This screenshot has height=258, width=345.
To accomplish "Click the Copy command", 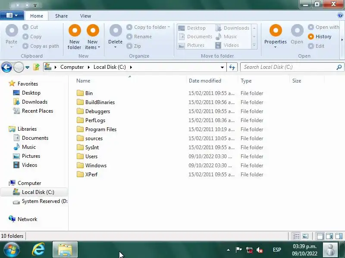I will [x=32, y=37].
